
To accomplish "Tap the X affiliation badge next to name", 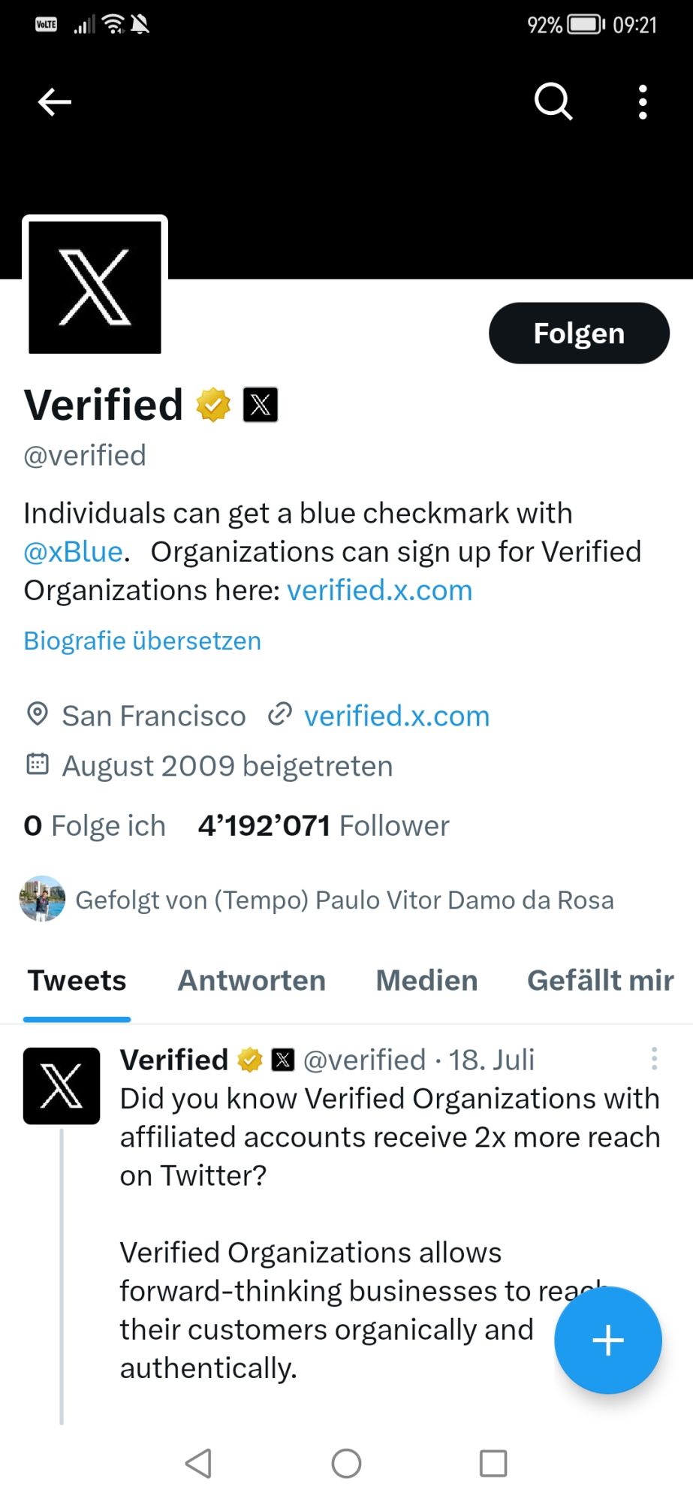I will (x=261, y=405).
